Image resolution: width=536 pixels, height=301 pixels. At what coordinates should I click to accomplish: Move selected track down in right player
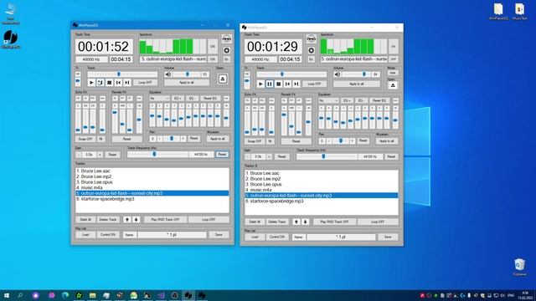pos(305,222)
